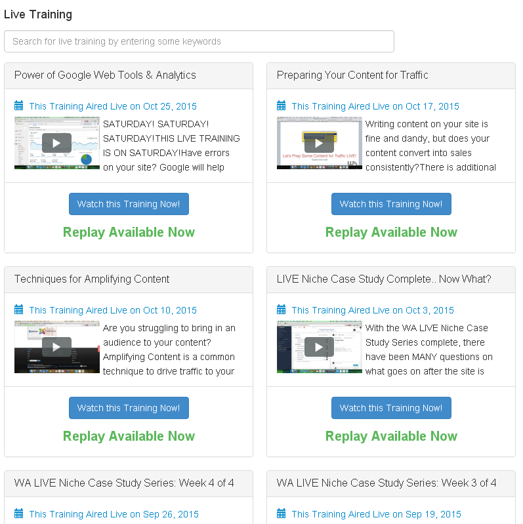Open 'This Training Aired Live on Oct 10, 2015' link
Screen dimensions: 523x524
click(113, 310)
